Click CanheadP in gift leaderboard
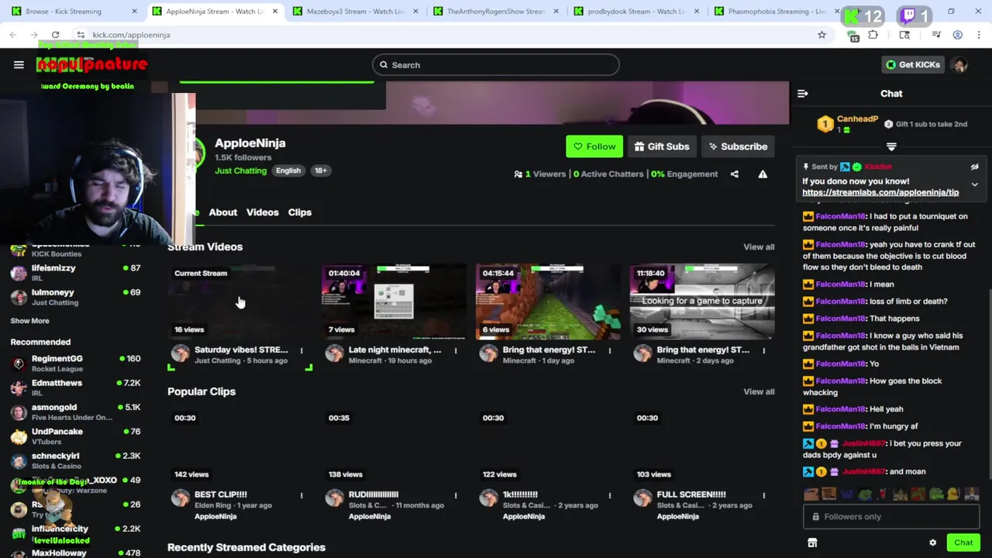The width and height of the screenshot is (992, 558). pyautogui.click(x=857, y=119)
